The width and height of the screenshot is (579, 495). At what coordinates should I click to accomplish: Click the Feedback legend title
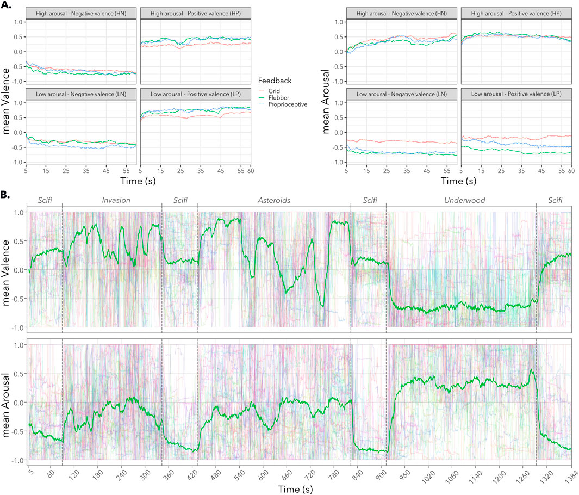tap(276, 81)
